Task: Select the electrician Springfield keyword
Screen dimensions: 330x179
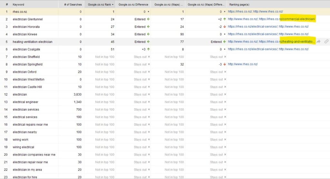Action: (28, 64)
